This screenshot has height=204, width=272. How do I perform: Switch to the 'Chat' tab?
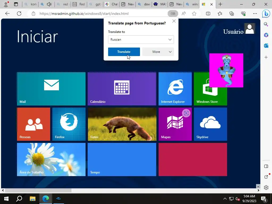coord(112,4)
